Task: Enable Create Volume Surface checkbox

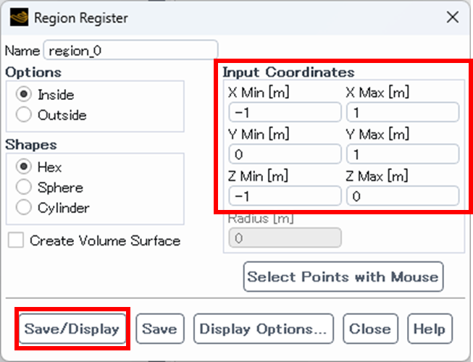Action: pyautogui.click(x=16, y=240)
